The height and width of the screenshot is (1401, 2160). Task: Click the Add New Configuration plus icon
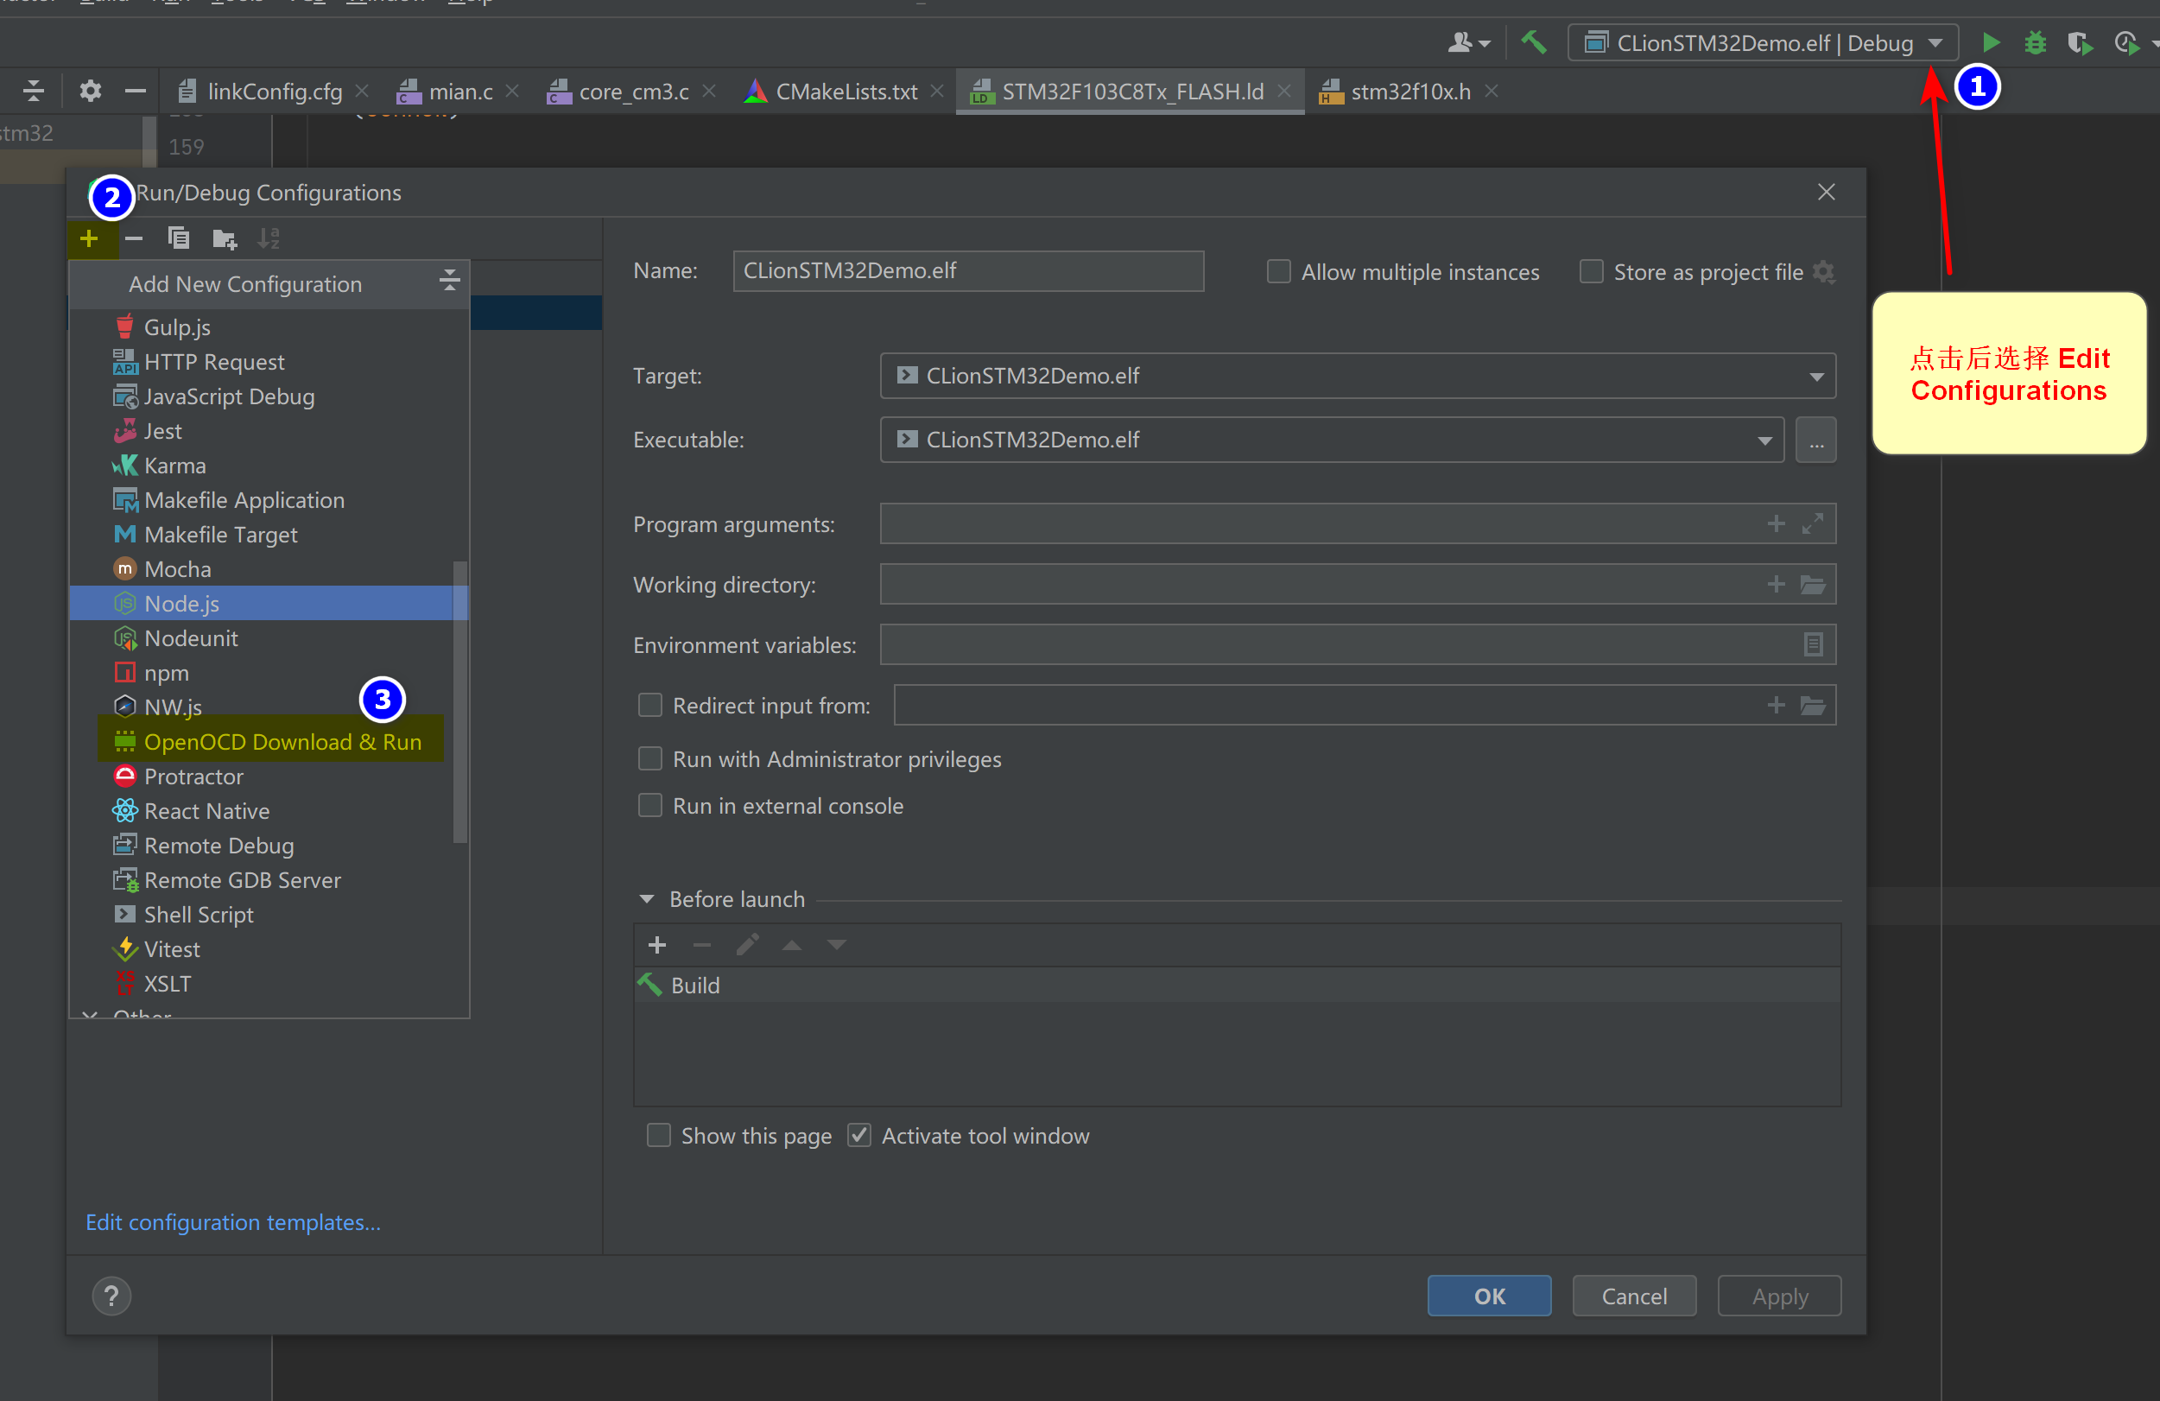[89, 238]
